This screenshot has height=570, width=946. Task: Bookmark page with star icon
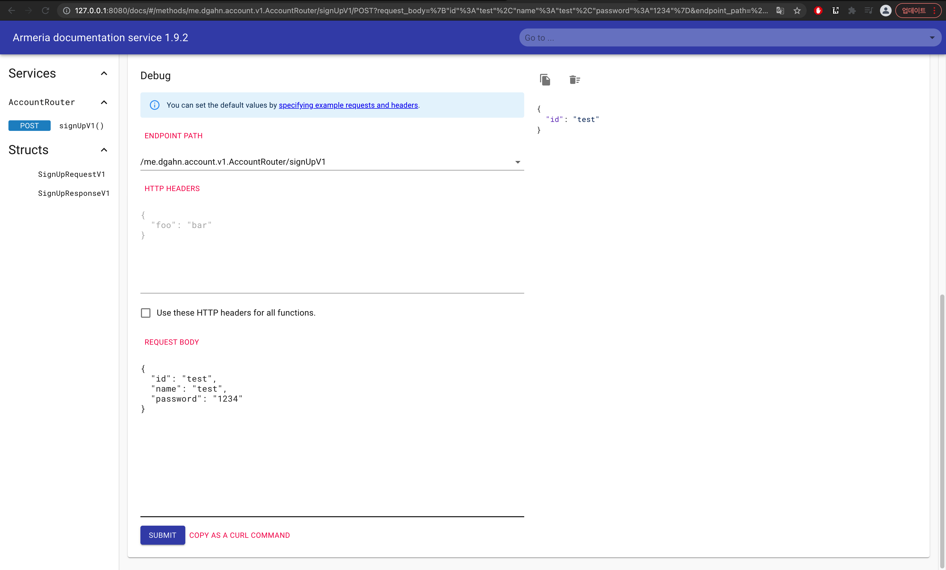coord(797,10)
